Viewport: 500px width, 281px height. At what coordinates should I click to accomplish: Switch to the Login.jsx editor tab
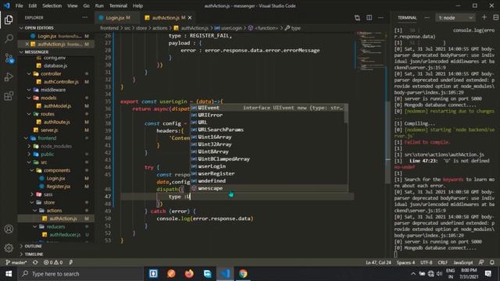[x=116, y=18]
